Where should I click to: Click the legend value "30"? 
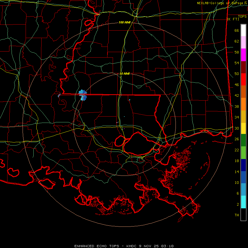(x=237, y=128)
